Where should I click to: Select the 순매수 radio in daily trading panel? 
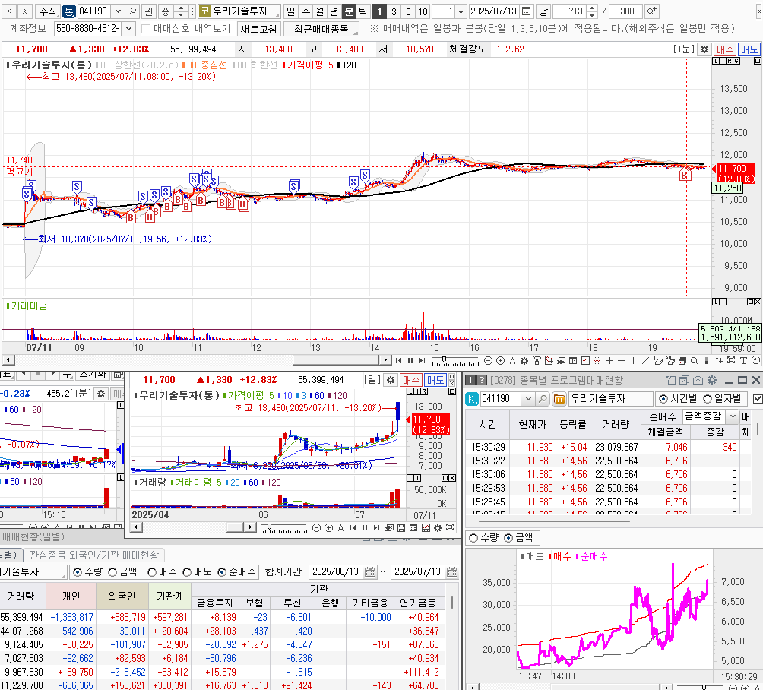222,572
